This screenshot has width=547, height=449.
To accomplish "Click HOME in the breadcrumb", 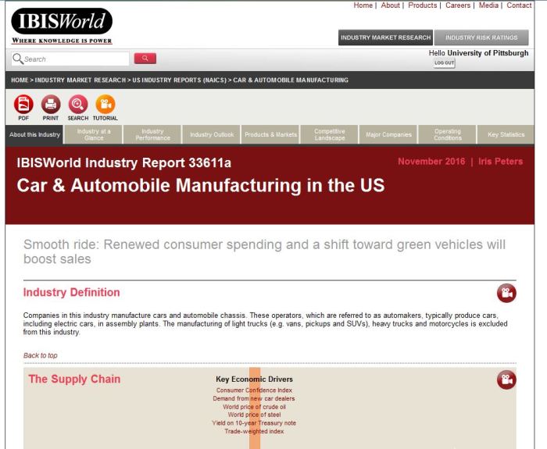I will pos(20,80).
